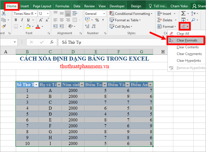Viewport: 206px width, 152px height.
Task: Choose Clear Formats from the menu
Action: [x=187, y=40]
